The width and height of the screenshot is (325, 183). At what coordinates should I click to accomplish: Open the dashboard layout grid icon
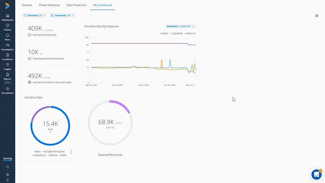point(317,16)
